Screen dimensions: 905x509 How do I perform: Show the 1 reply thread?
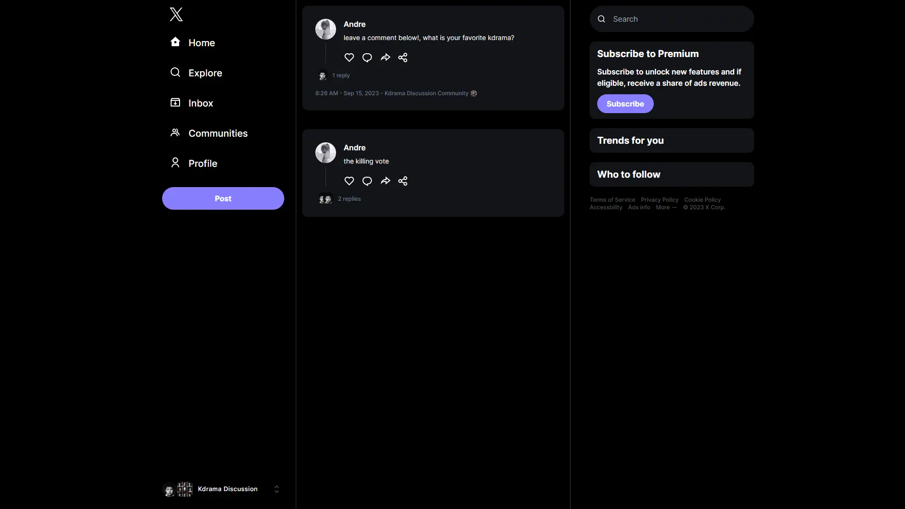[340, 75]
